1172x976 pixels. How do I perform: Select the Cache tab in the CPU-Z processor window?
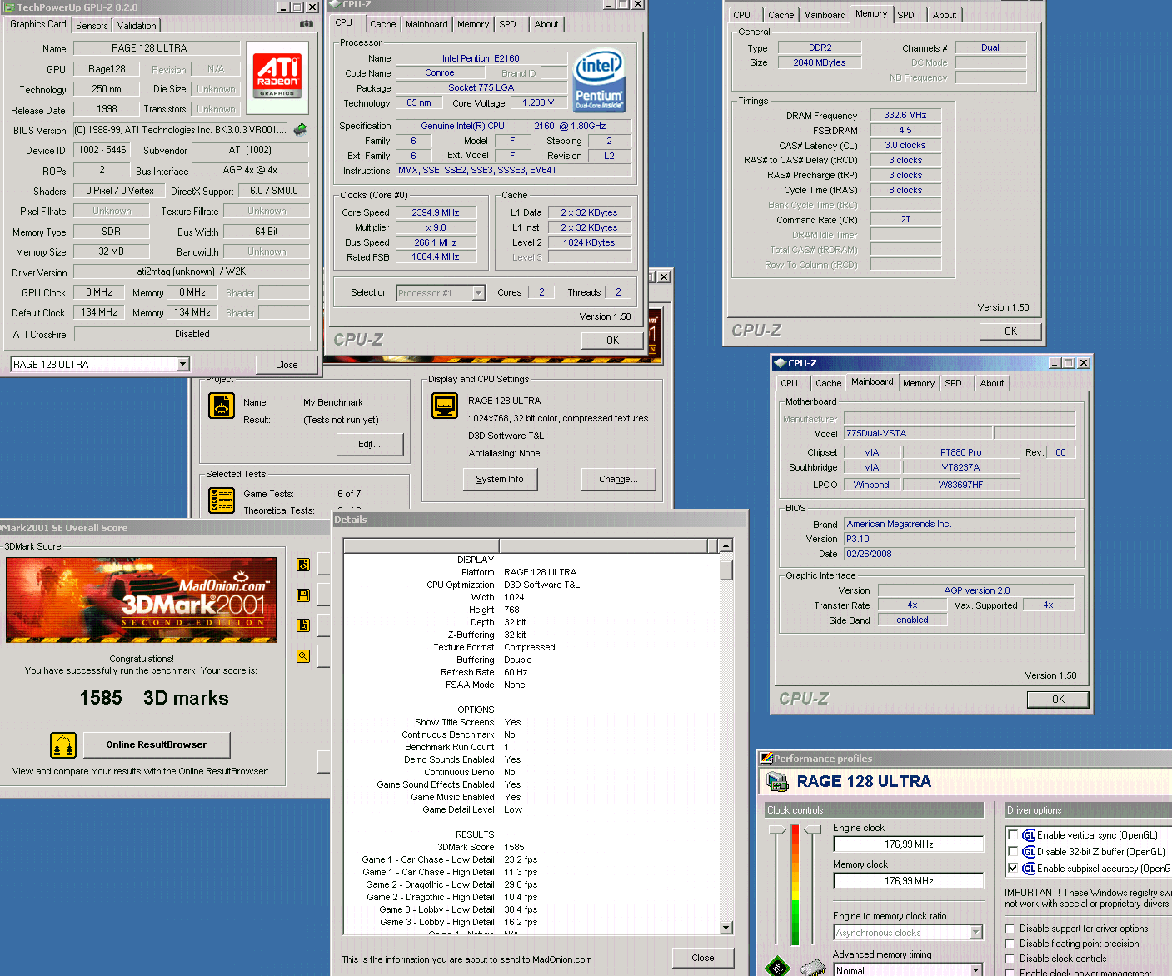point(383,25)
